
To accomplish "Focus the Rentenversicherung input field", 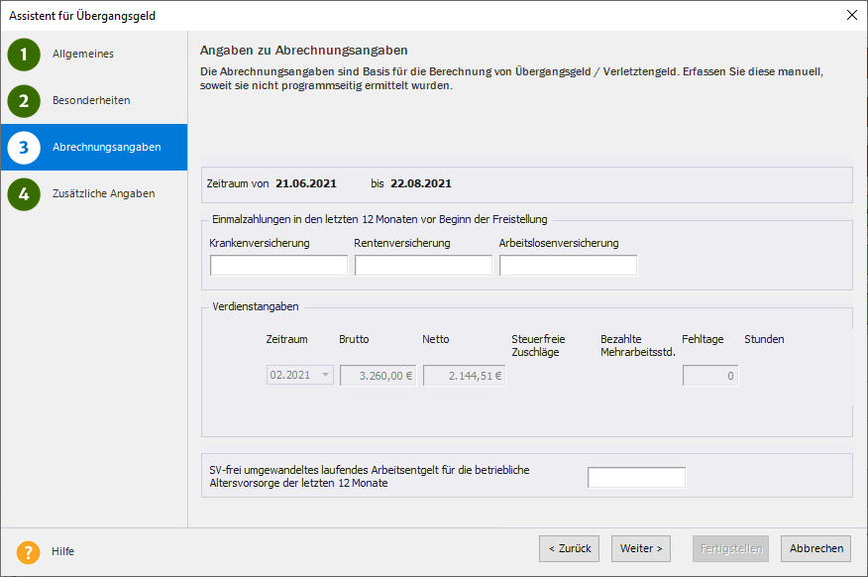I will 423,266.
